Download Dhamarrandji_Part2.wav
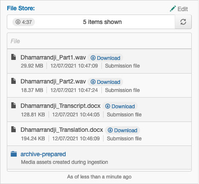This screenshot has width=199, height=184. click(105, 82)
